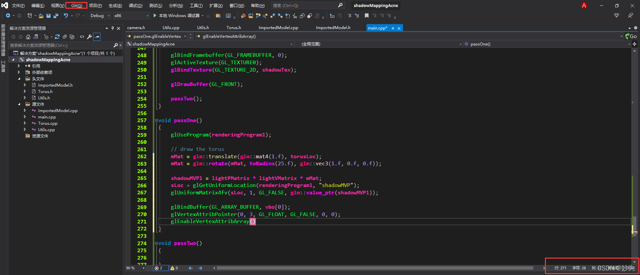
Task: Open the 文件(F) menu
Action: 18,6
